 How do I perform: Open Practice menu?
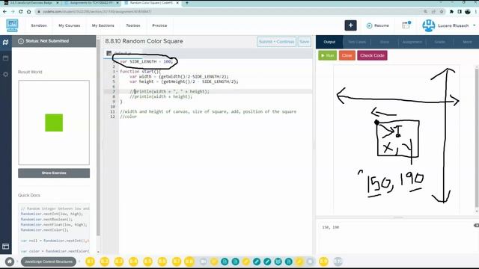159,25
